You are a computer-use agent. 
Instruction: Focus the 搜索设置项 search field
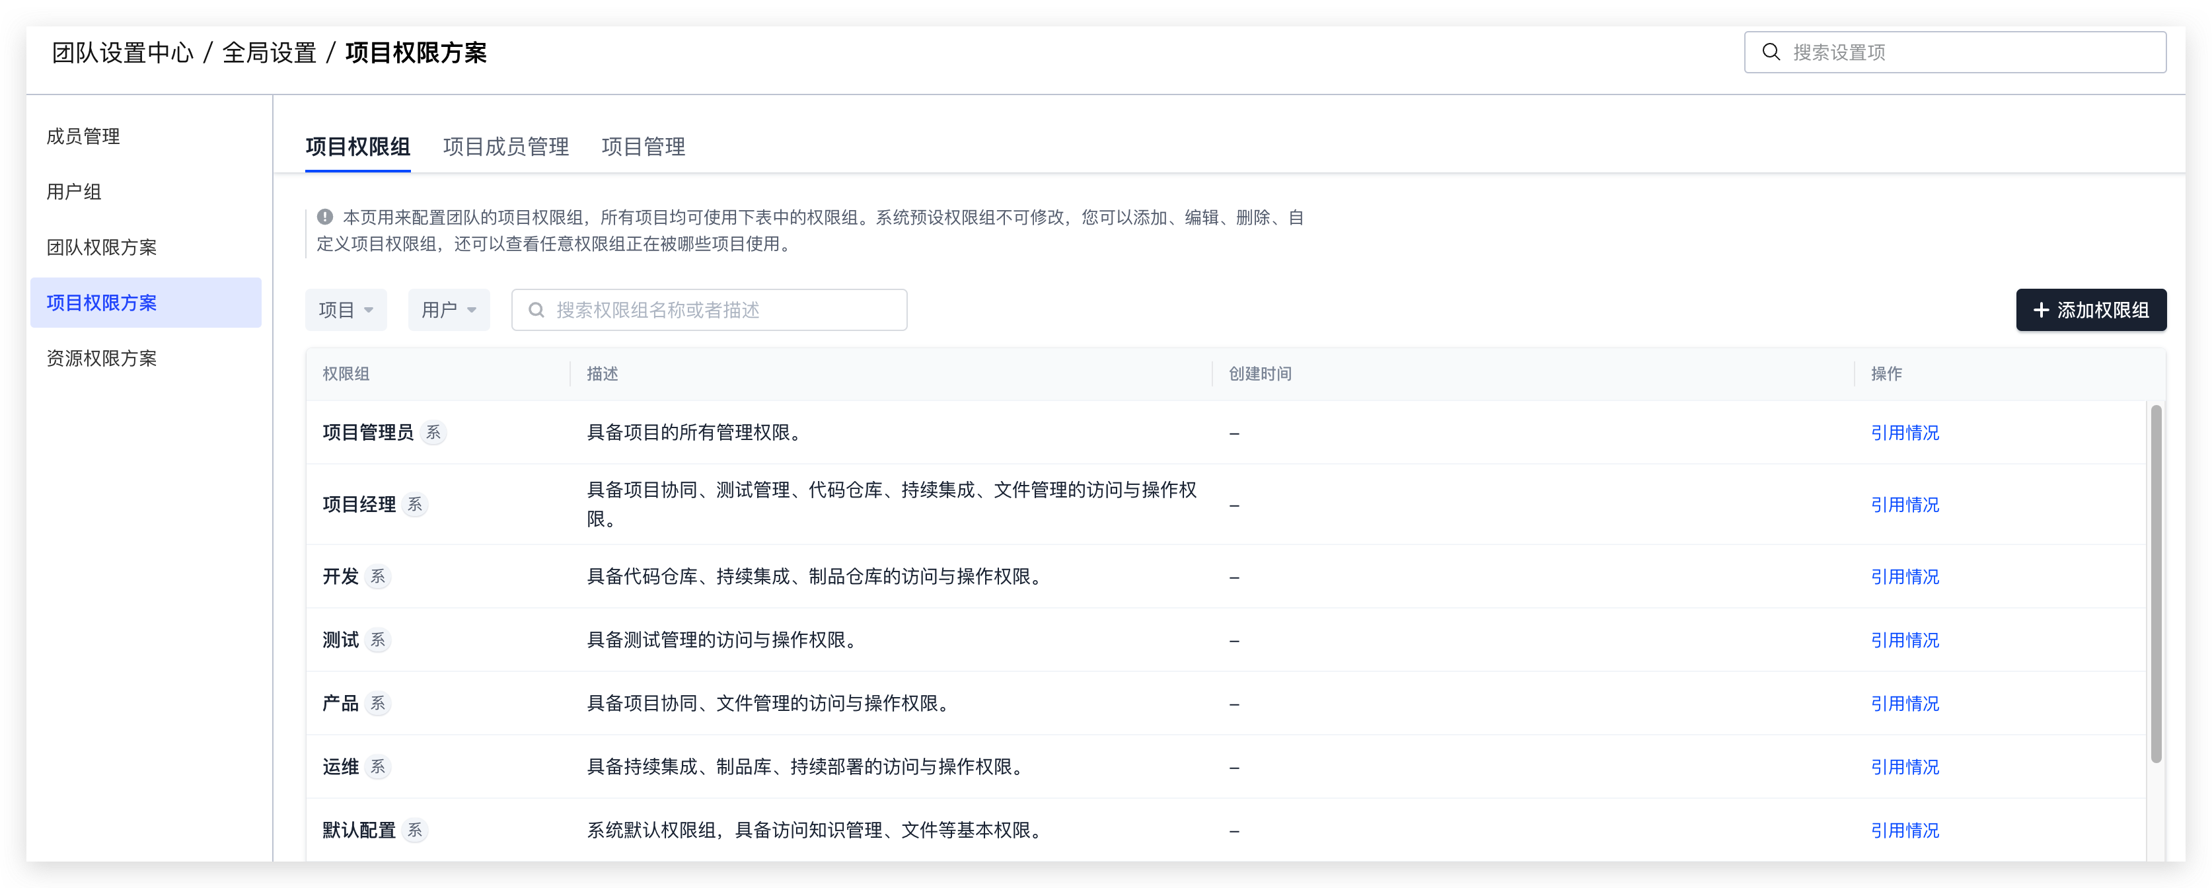pos(1955,52)
